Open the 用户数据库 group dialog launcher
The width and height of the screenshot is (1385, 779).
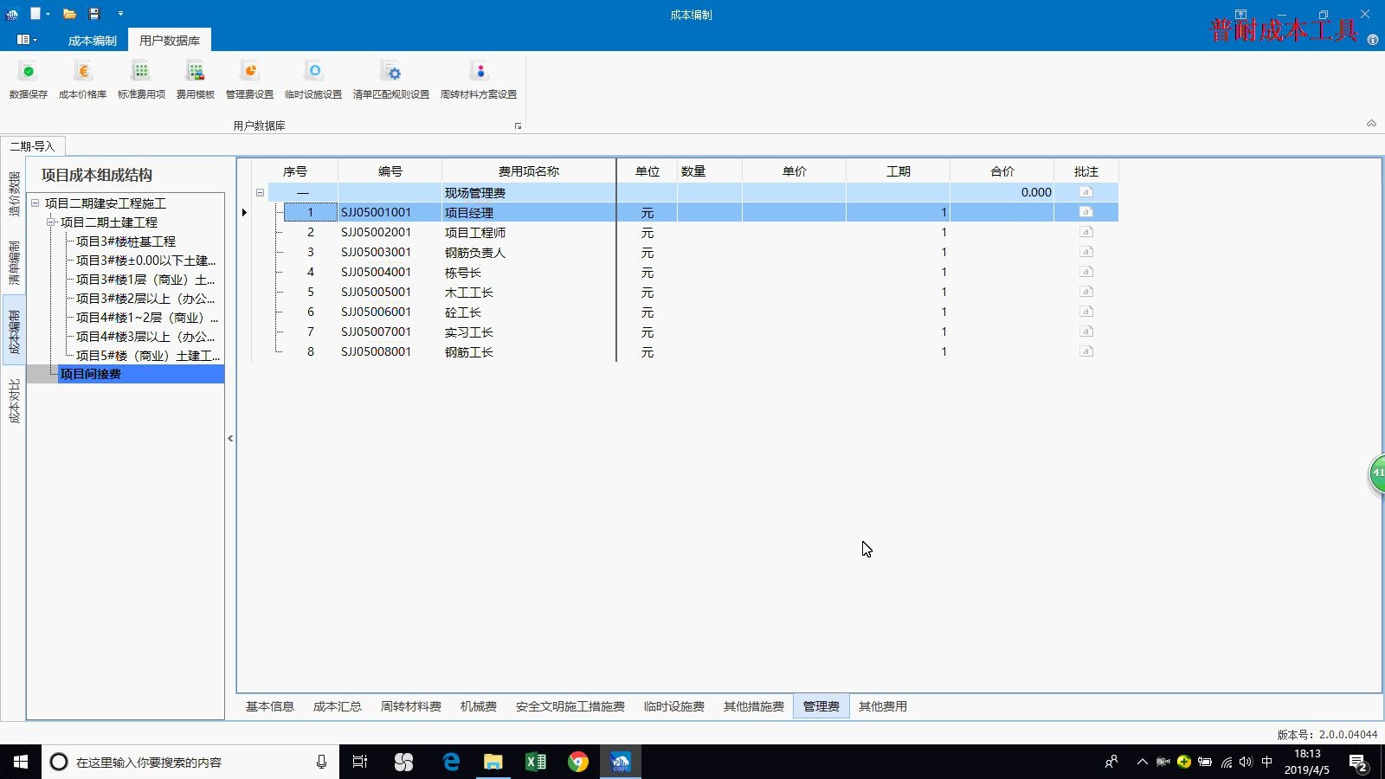[x=518, y=126]
